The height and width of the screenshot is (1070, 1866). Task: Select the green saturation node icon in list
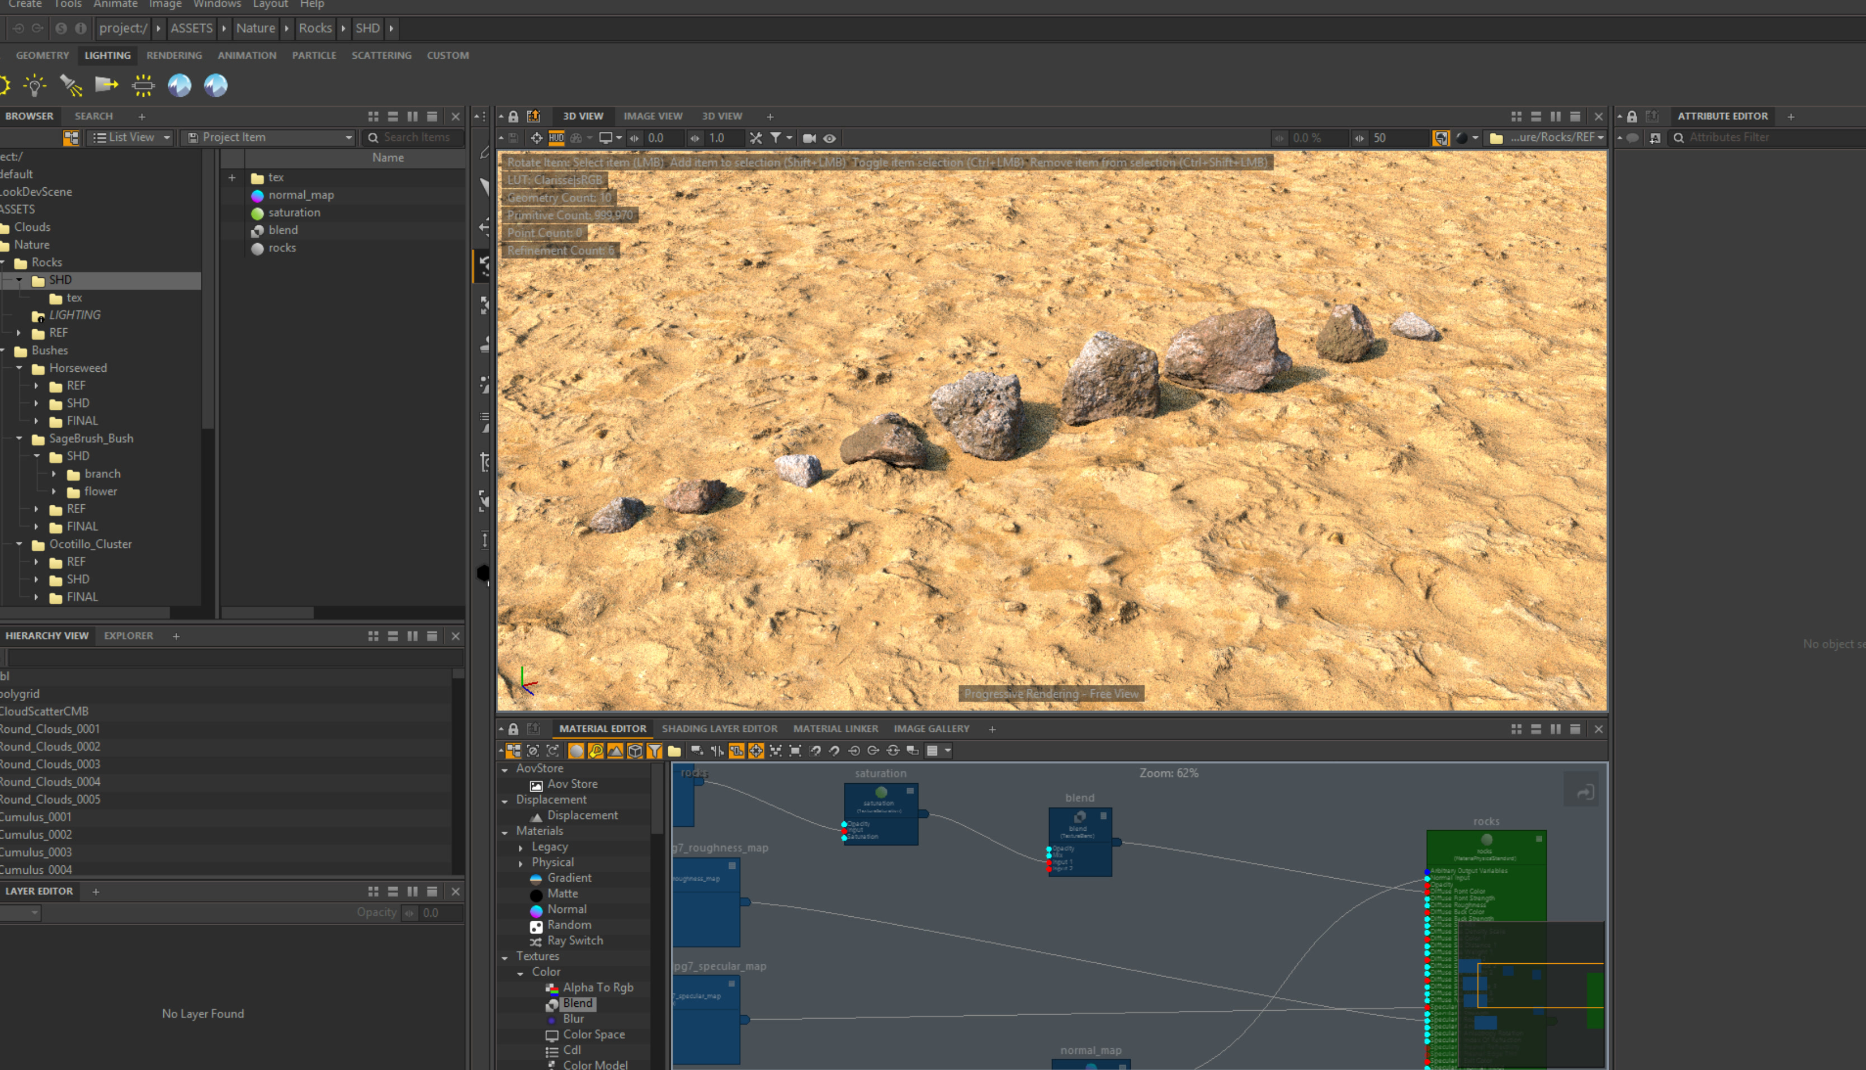pos(257,213)
